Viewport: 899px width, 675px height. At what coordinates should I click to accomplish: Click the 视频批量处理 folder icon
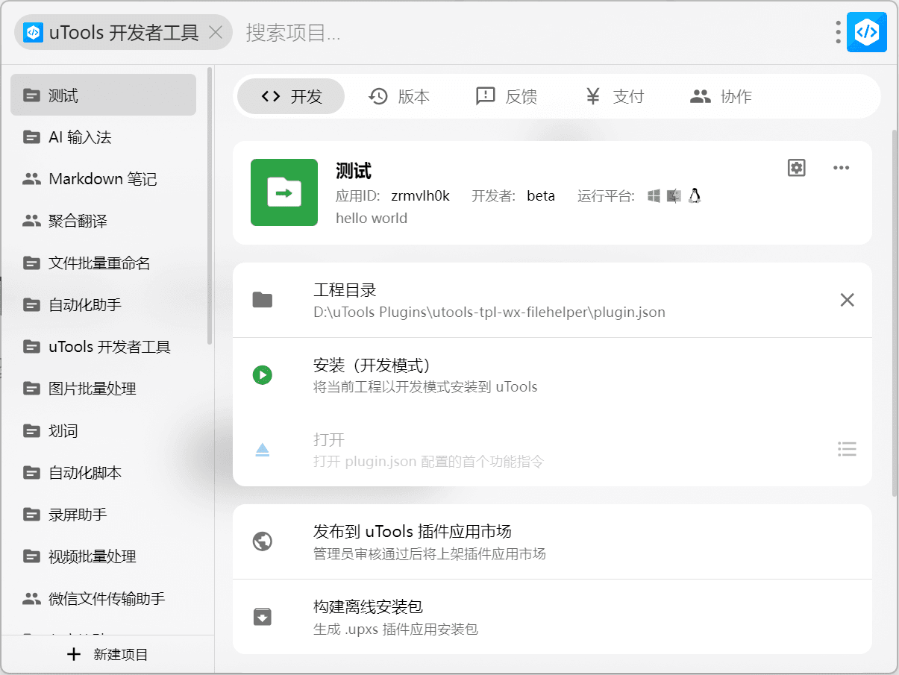click(31, 556)
